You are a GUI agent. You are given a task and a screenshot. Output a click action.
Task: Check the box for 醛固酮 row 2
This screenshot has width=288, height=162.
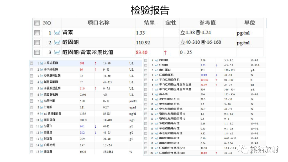(x=37, y=43)
